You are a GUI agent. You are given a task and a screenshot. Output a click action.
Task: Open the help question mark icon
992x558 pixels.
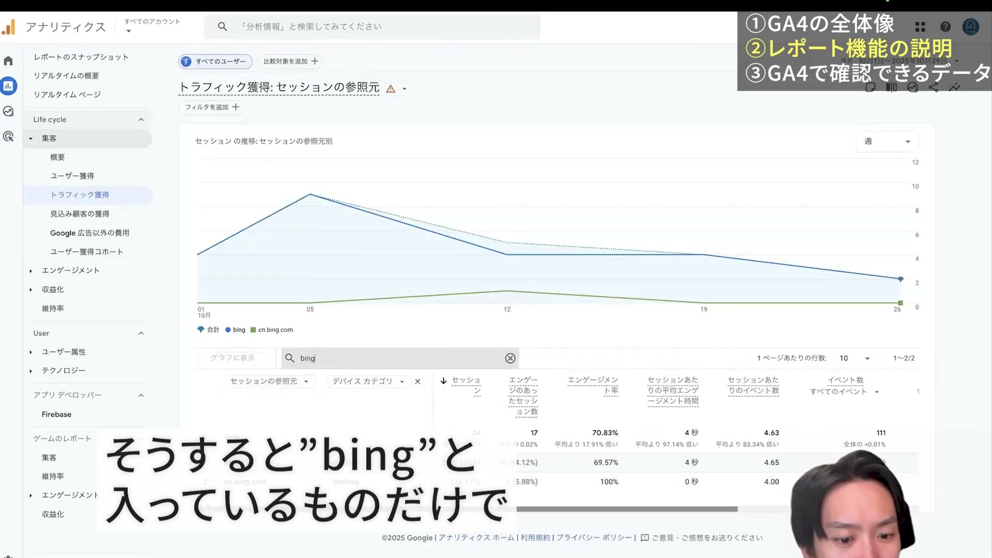click(x=946, y=27)
